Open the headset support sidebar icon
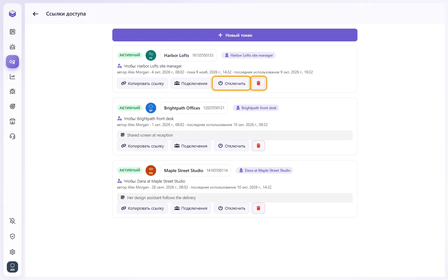Viewport: 448px width, 280px height. click(x=12, y=136)
